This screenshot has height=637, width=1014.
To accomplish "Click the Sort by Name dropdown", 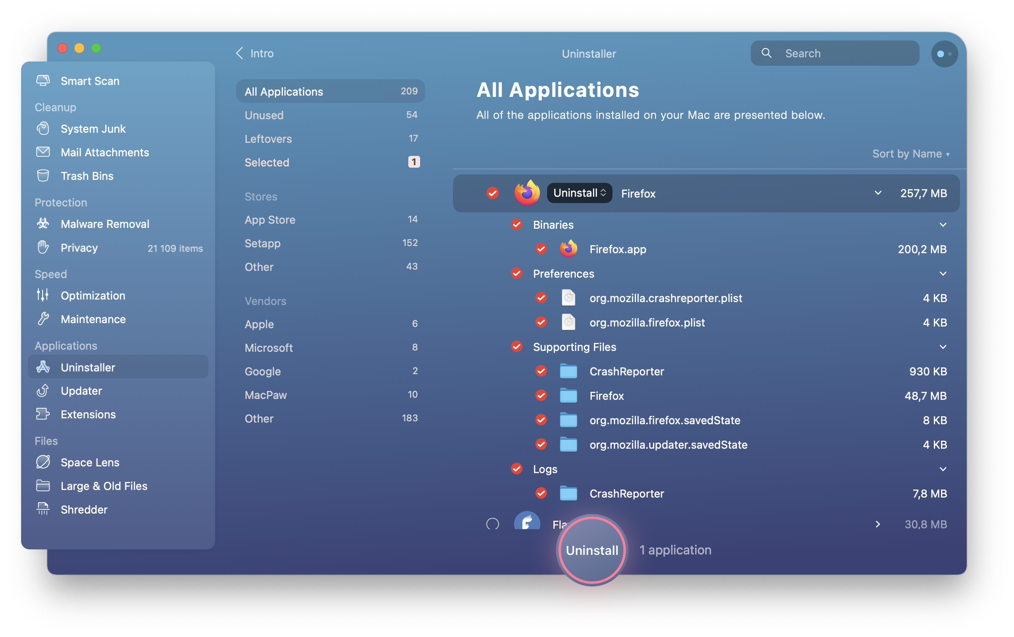I will coord(910,154).
